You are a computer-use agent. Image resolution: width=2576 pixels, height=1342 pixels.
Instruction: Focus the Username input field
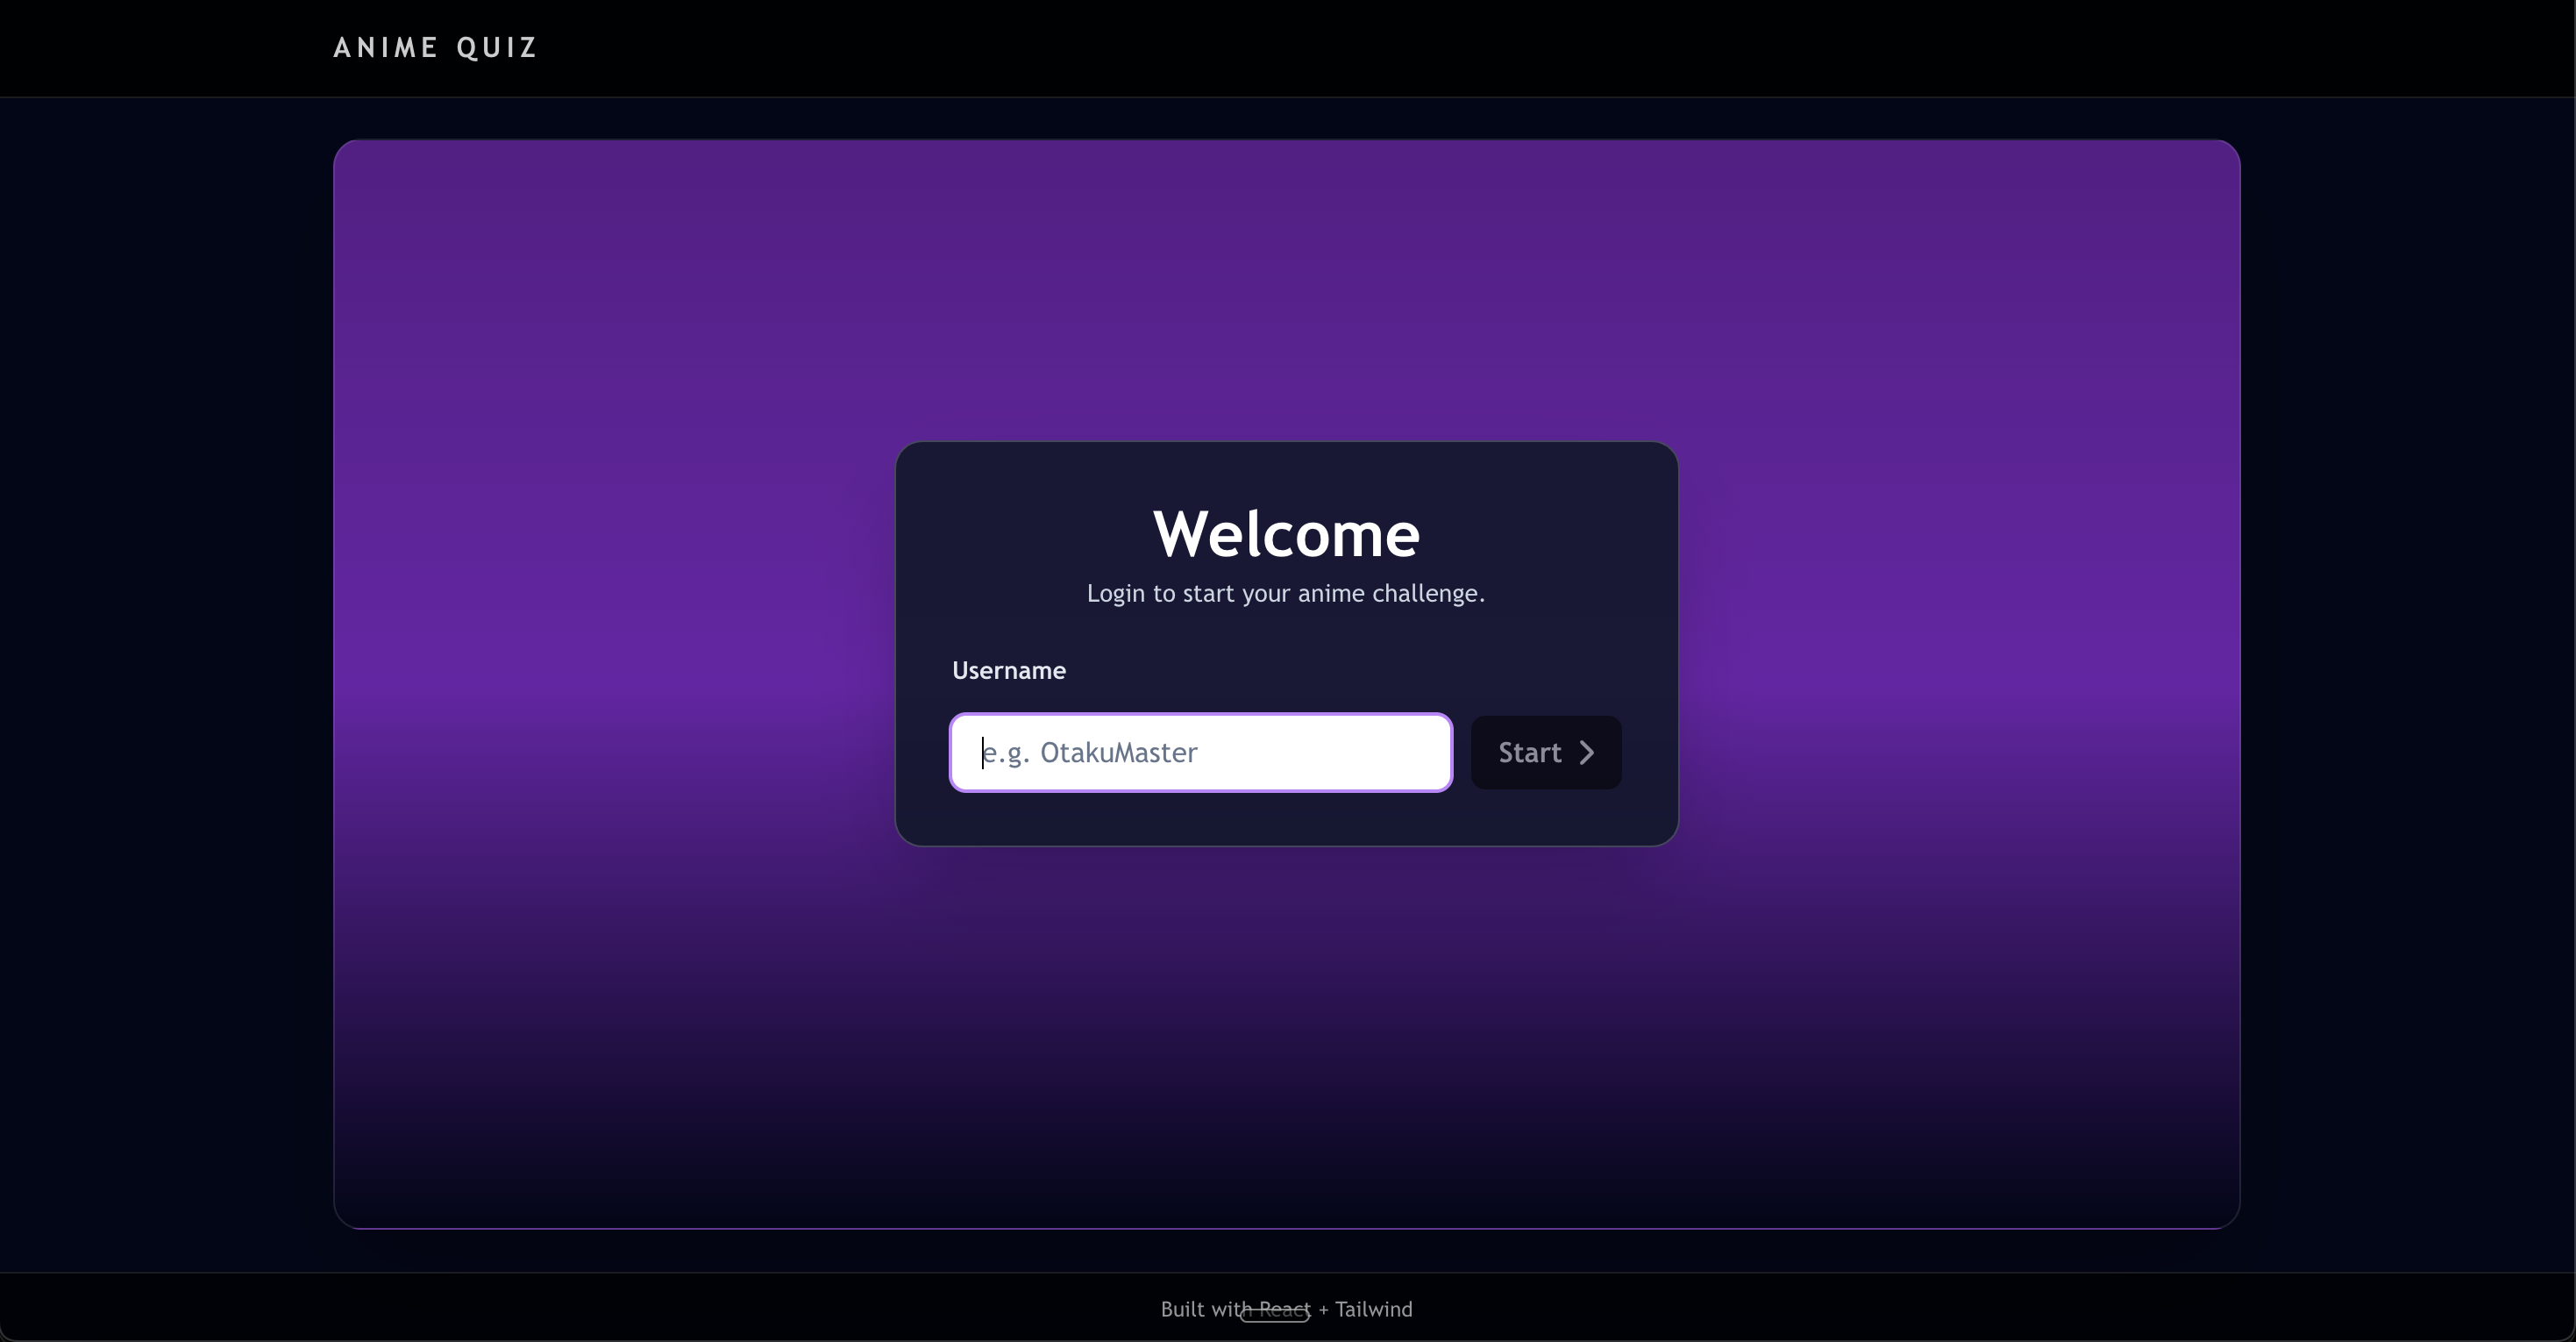point(1300,753)
